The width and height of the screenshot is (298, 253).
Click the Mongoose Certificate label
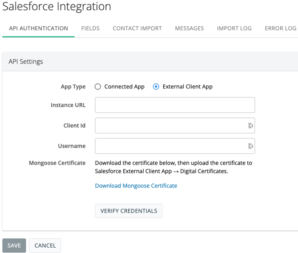[x=57, y=163]
